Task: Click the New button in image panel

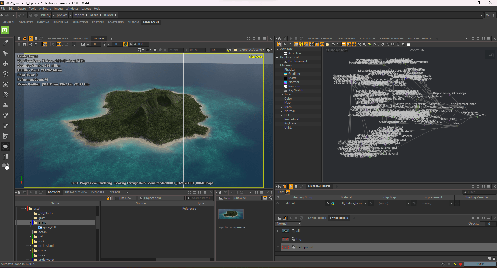Action: (225, 198)
